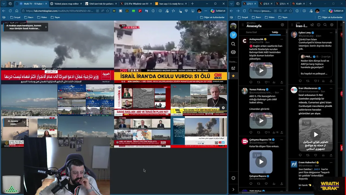
Task: Clear posts in the İran list column
Action: (312, 25)
